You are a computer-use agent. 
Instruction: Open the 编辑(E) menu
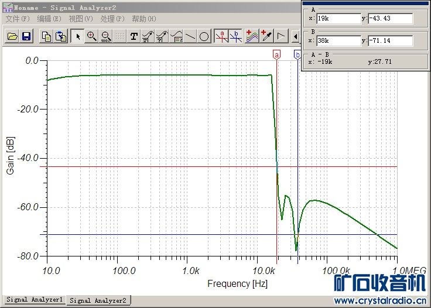coord(49,19)
